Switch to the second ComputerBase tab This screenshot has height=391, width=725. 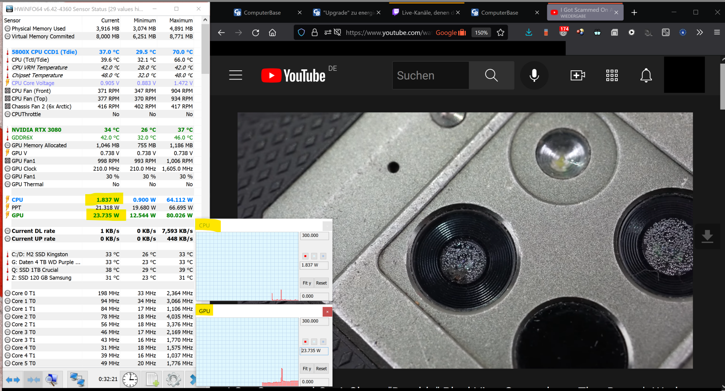click(x=505, y=13)
